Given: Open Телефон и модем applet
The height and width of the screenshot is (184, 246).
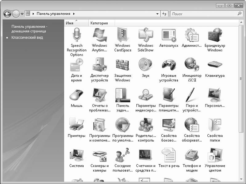Looking at the screenshot, I should [192, 156].
